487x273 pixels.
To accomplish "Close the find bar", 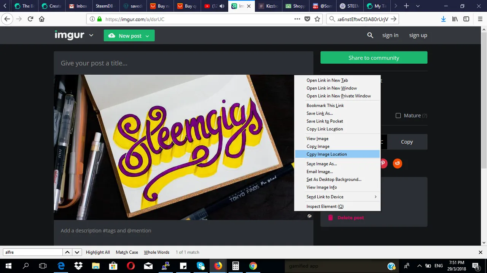I will 481,252.
